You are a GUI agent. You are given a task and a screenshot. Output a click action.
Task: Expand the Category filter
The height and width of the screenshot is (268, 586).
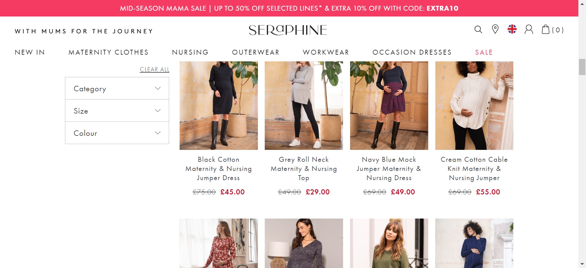[117, 89]
